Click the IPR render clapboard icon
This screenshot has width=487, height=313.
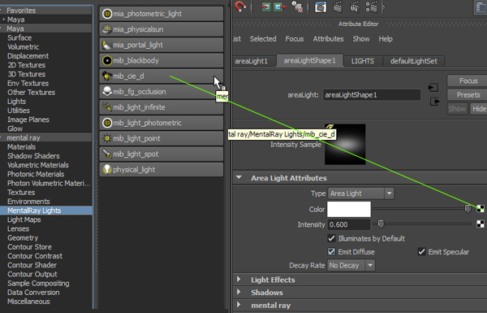click(355, 7)
